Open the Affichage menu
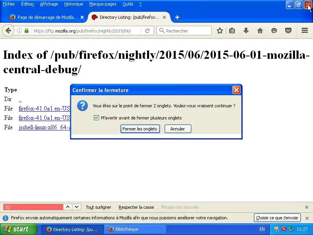The height and width of the screenshot is (235, 313). 49,4
